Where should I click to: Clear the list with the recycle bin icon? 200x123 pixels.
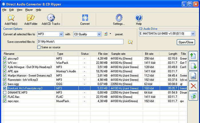click(193, 96)
